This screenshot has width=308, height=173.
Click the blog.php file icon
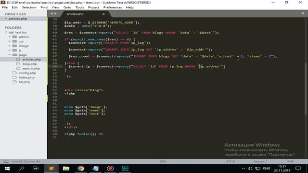(x=18, y=64)
